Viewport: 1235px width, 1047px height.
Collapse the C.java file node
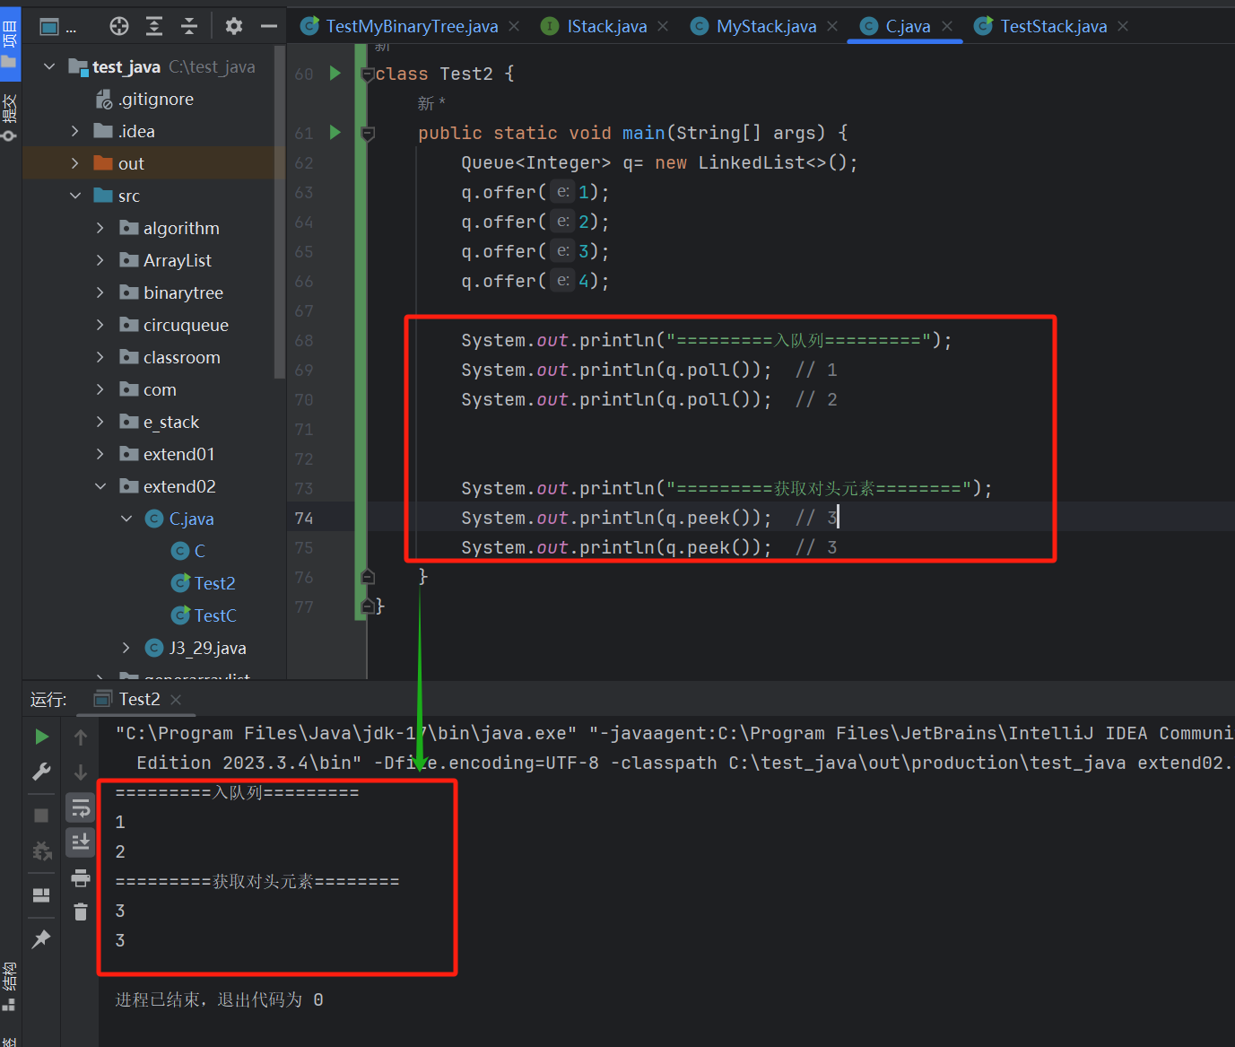coord(126,519)
